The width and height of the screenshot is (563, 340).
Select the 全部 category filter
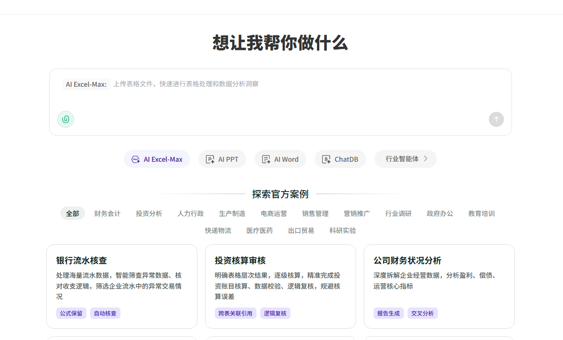(73, 214)
